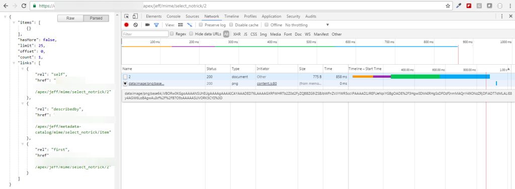
Task: Open the Console tab
Action: click(x=174, y=17)
